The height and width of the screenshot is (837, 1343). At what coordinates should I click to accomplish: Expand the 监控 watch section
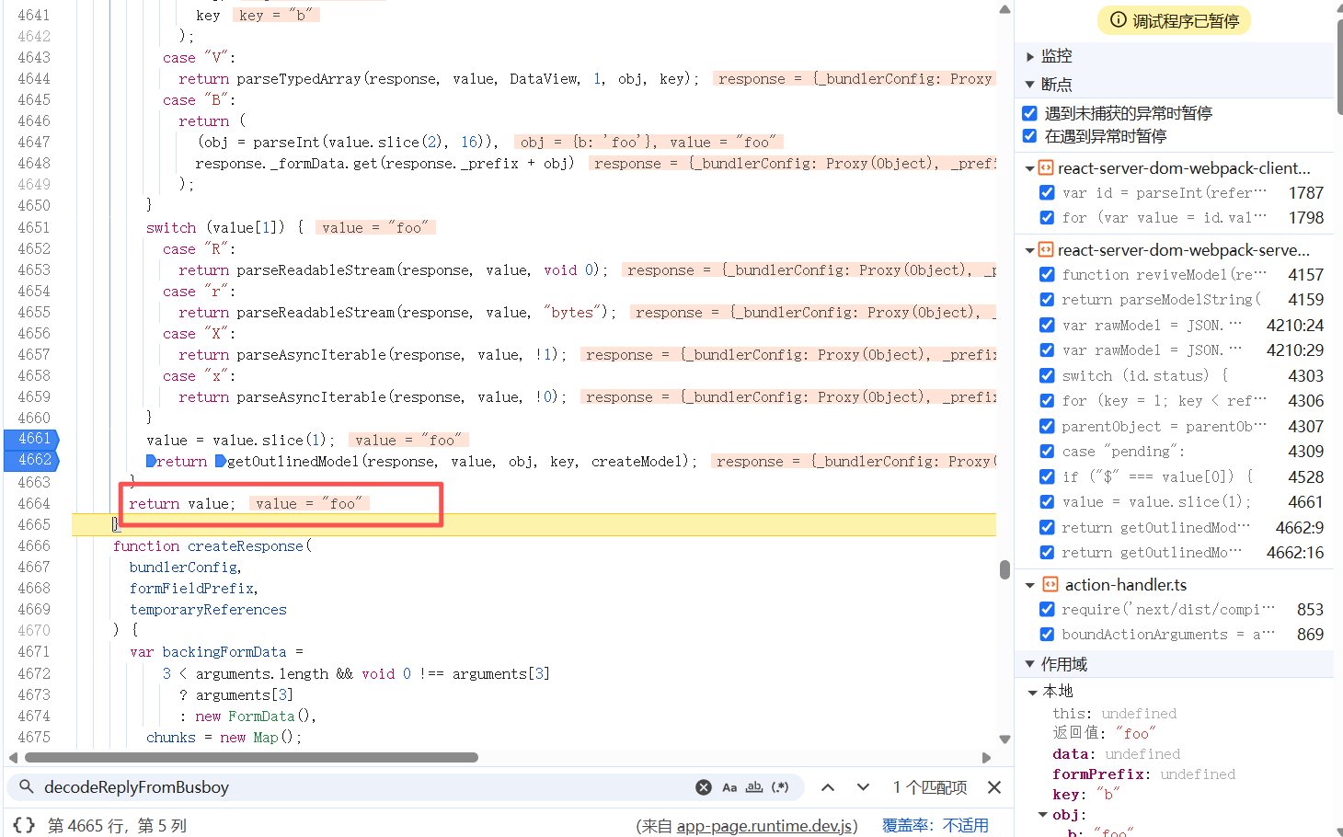pyautogui.click(x=1030, y=57)
